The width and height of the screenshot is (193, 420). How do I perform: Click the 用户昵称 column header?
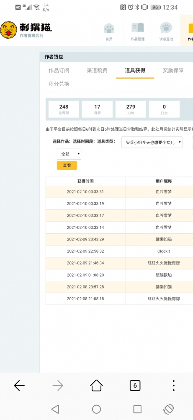[x=164, y=181]
